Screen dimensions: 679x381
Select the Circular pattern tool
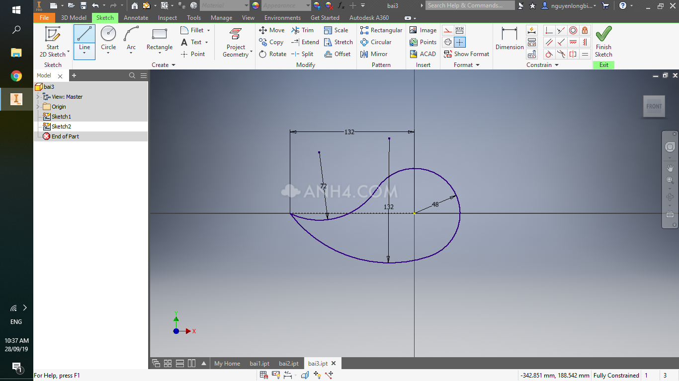[376, 42]
